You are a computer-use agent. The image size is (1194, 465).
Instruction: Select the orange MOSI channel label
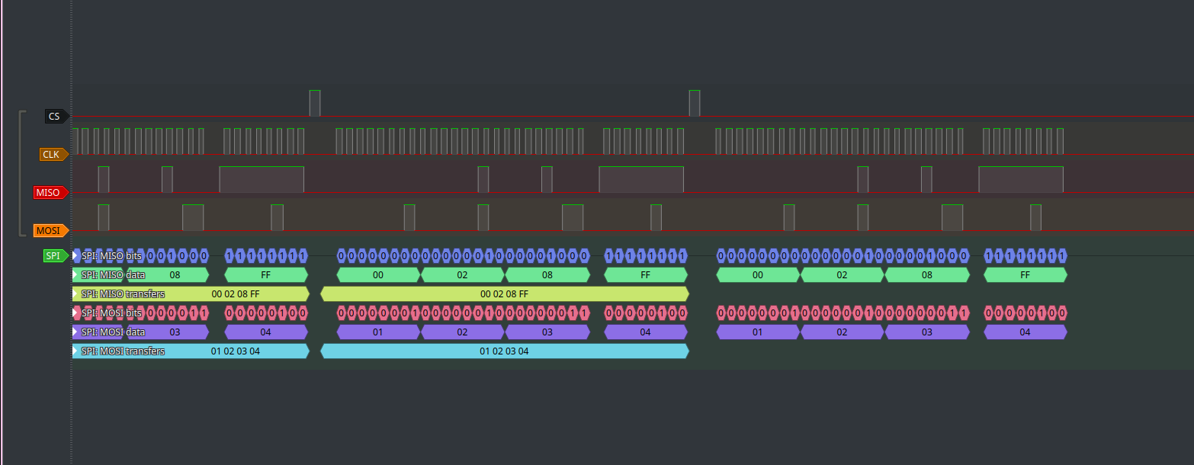[x=50, y=230]
